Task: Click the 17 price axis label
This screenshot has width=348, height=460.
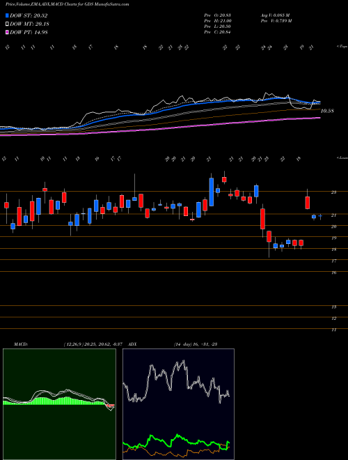Action: click(x=333, y=261)
